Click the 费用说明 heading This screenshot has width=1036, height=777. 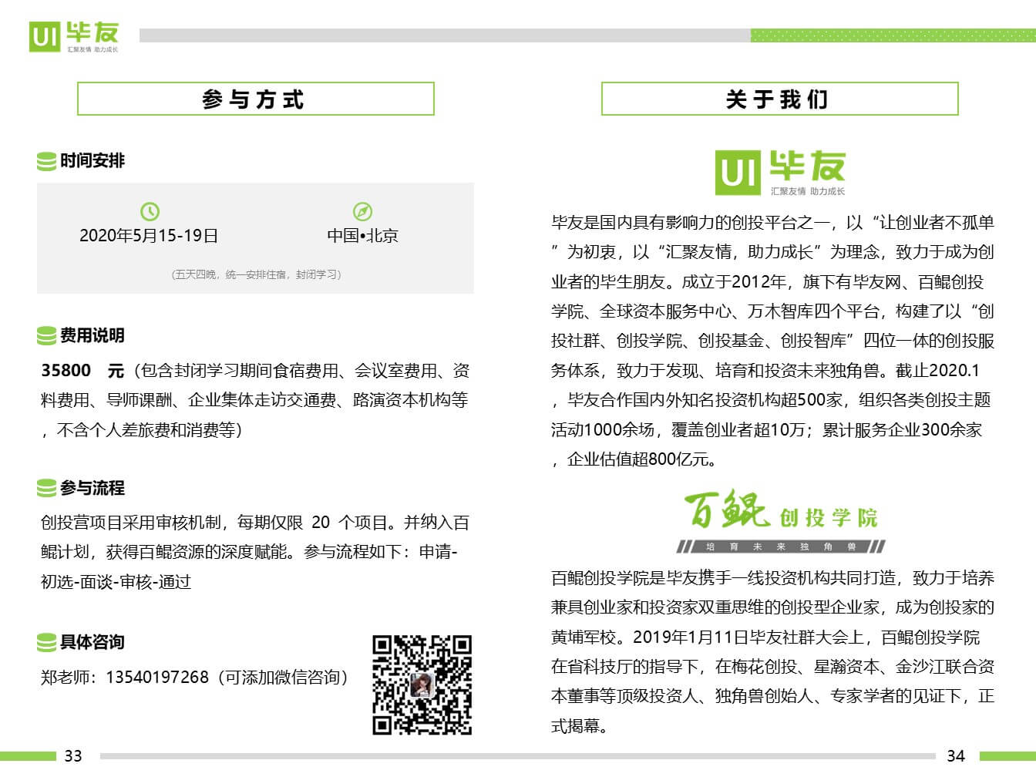92,336
